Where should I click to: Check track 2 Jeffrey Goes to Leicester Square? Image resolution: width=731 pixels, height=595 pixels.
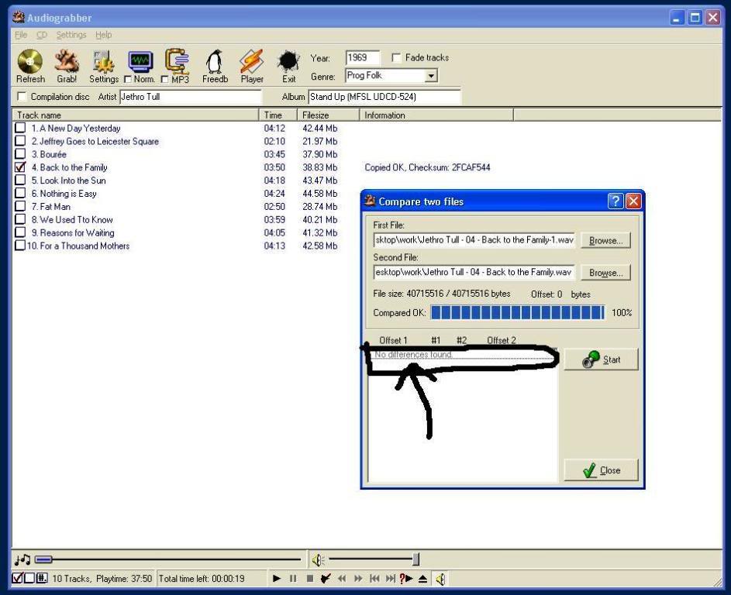point(20,141)
